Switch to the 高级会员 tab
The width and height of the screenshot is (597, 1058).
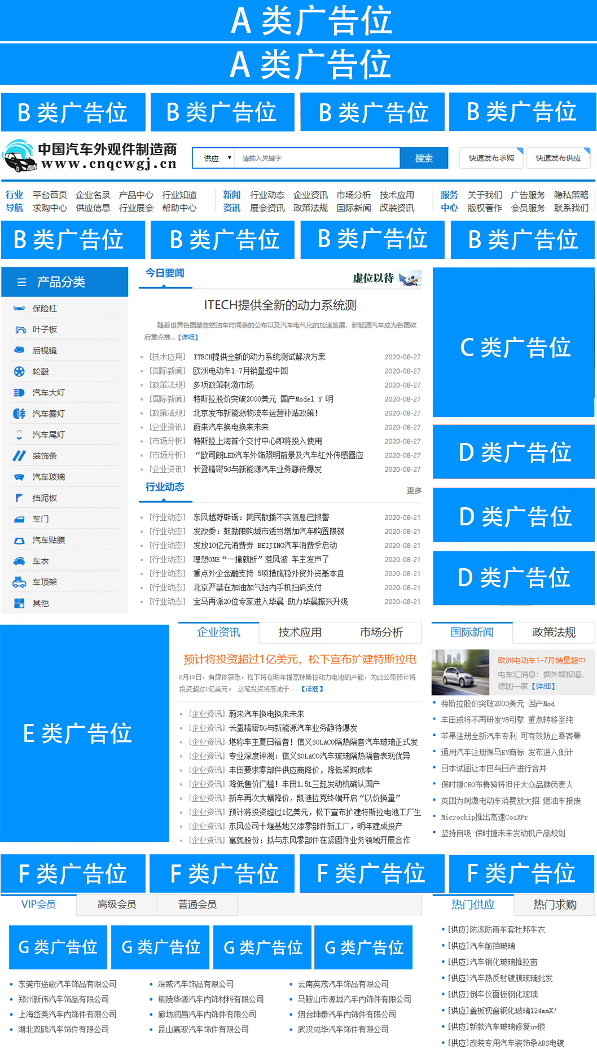117,905
